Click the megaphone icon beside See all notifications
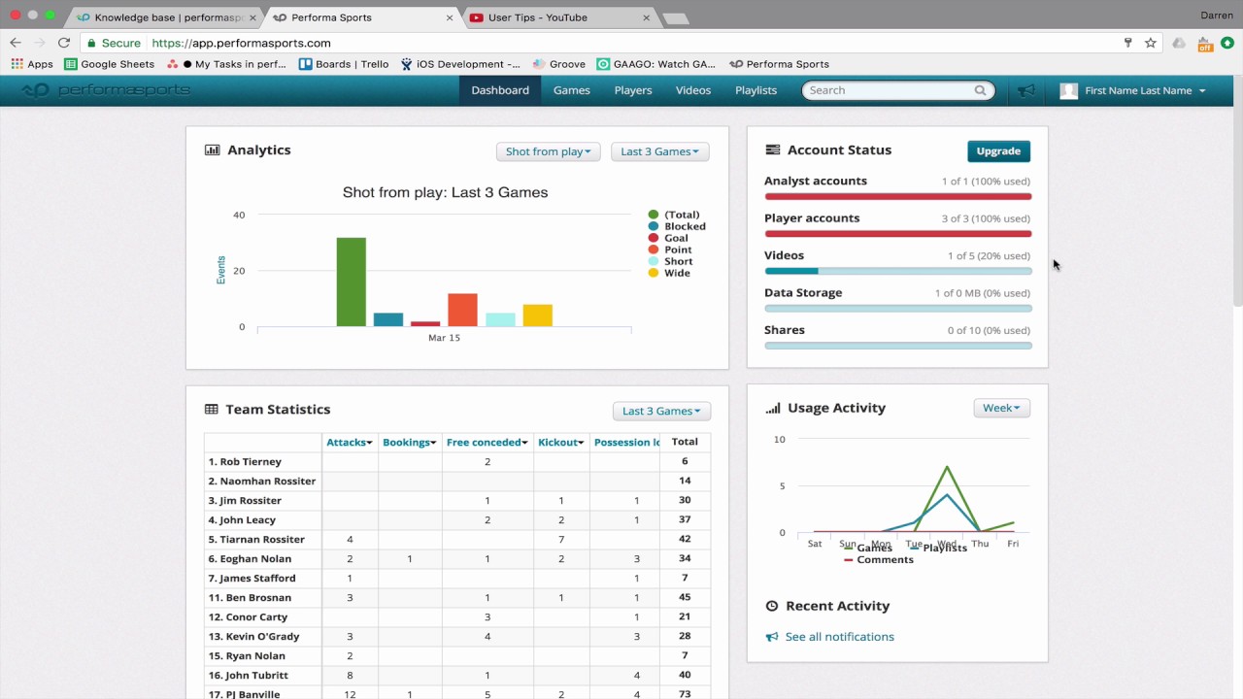The height and width of the screenshot is (699, 1243). pyautogui.click(x=772, y=637)
